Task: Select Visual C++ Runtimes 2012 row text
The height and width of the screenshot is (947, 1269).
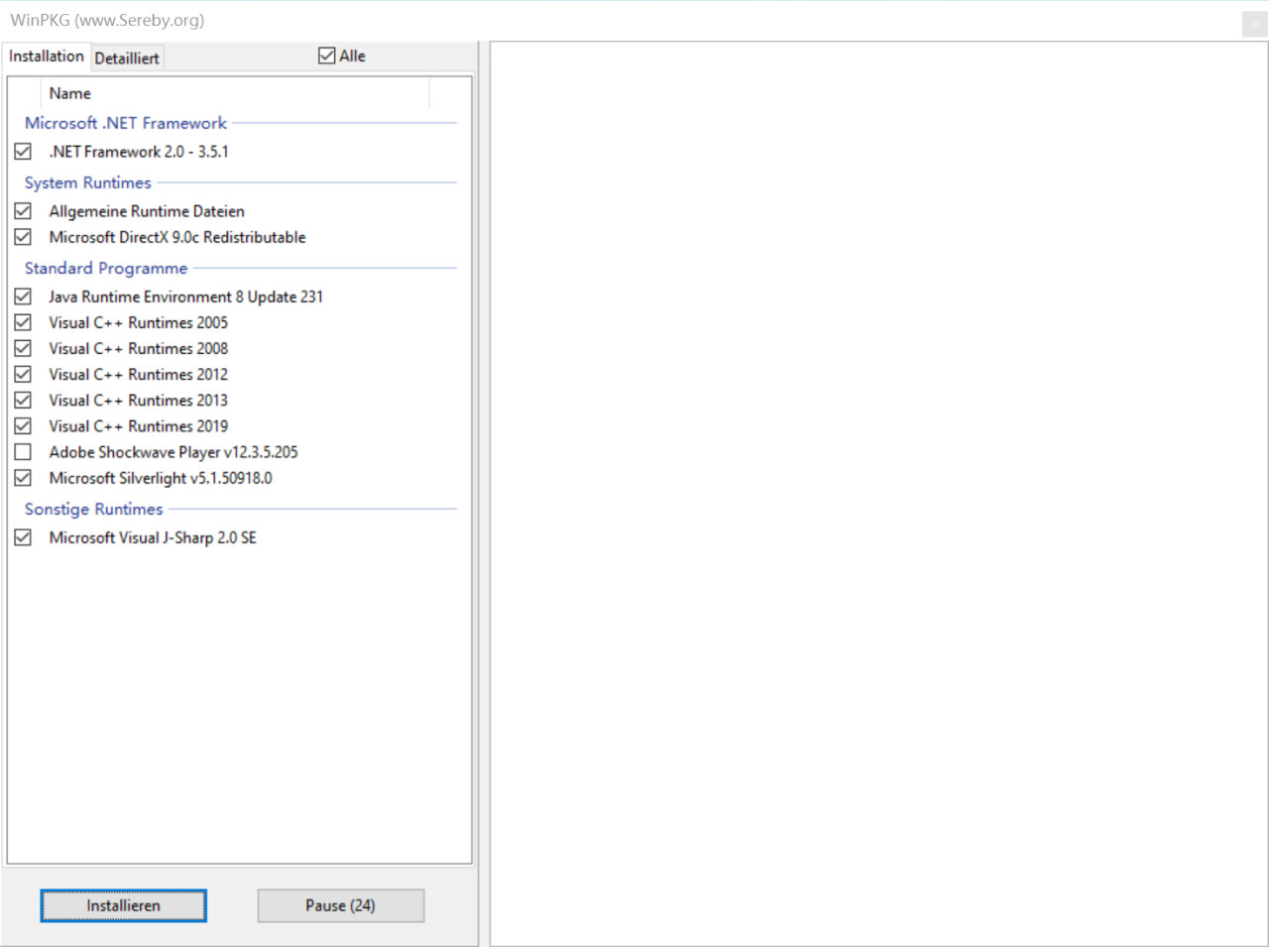Action: coord(139,374)
